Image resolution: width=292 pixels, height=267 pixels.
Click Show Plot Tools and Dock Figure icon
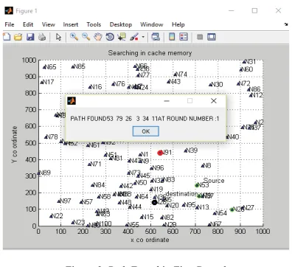tap(212, 37)
